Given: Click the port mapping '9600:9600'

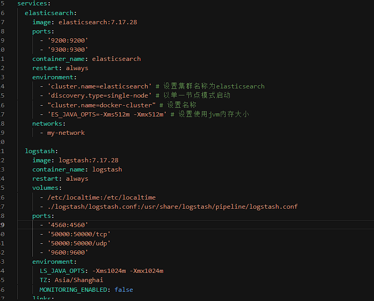Looking at the screenshot, I should 68,252.
